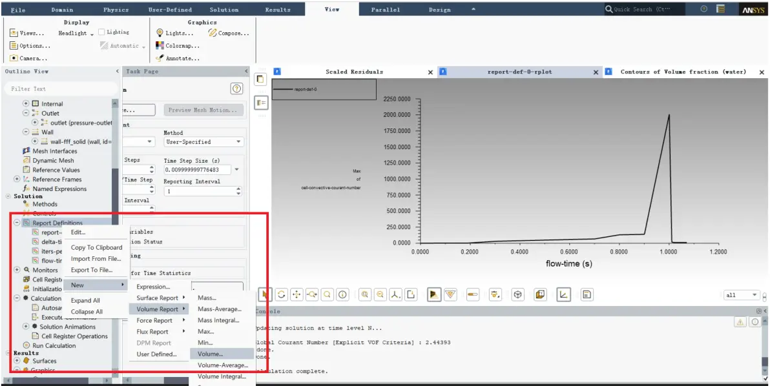The height and width of the screenshot is (386, 770).
Task: Expand the Monitors tree node
Action: coord(17,270)
